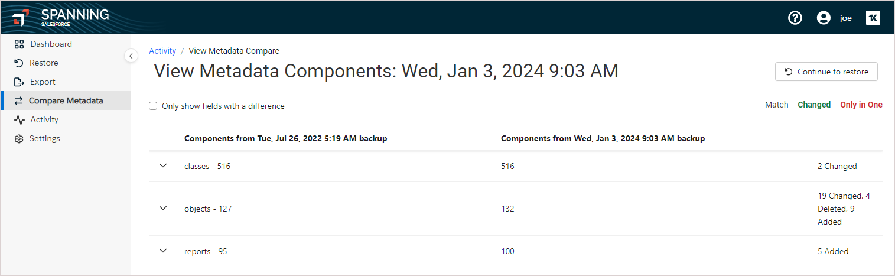The image size is (895, 276).
Task: Click the Continue to restore button
Action: click(x=826, y=72)
